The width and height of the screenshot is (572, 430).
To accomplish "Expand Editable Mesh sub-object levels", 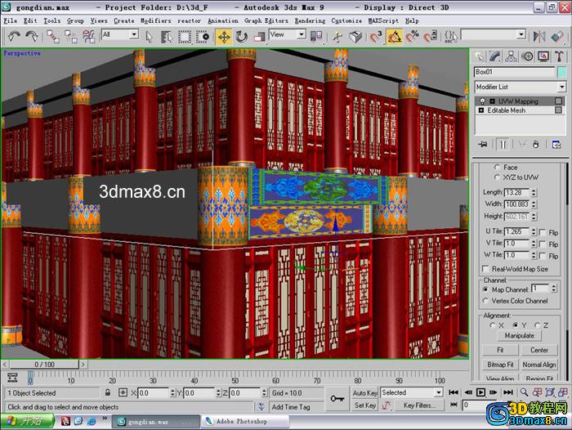I will 480,110.
